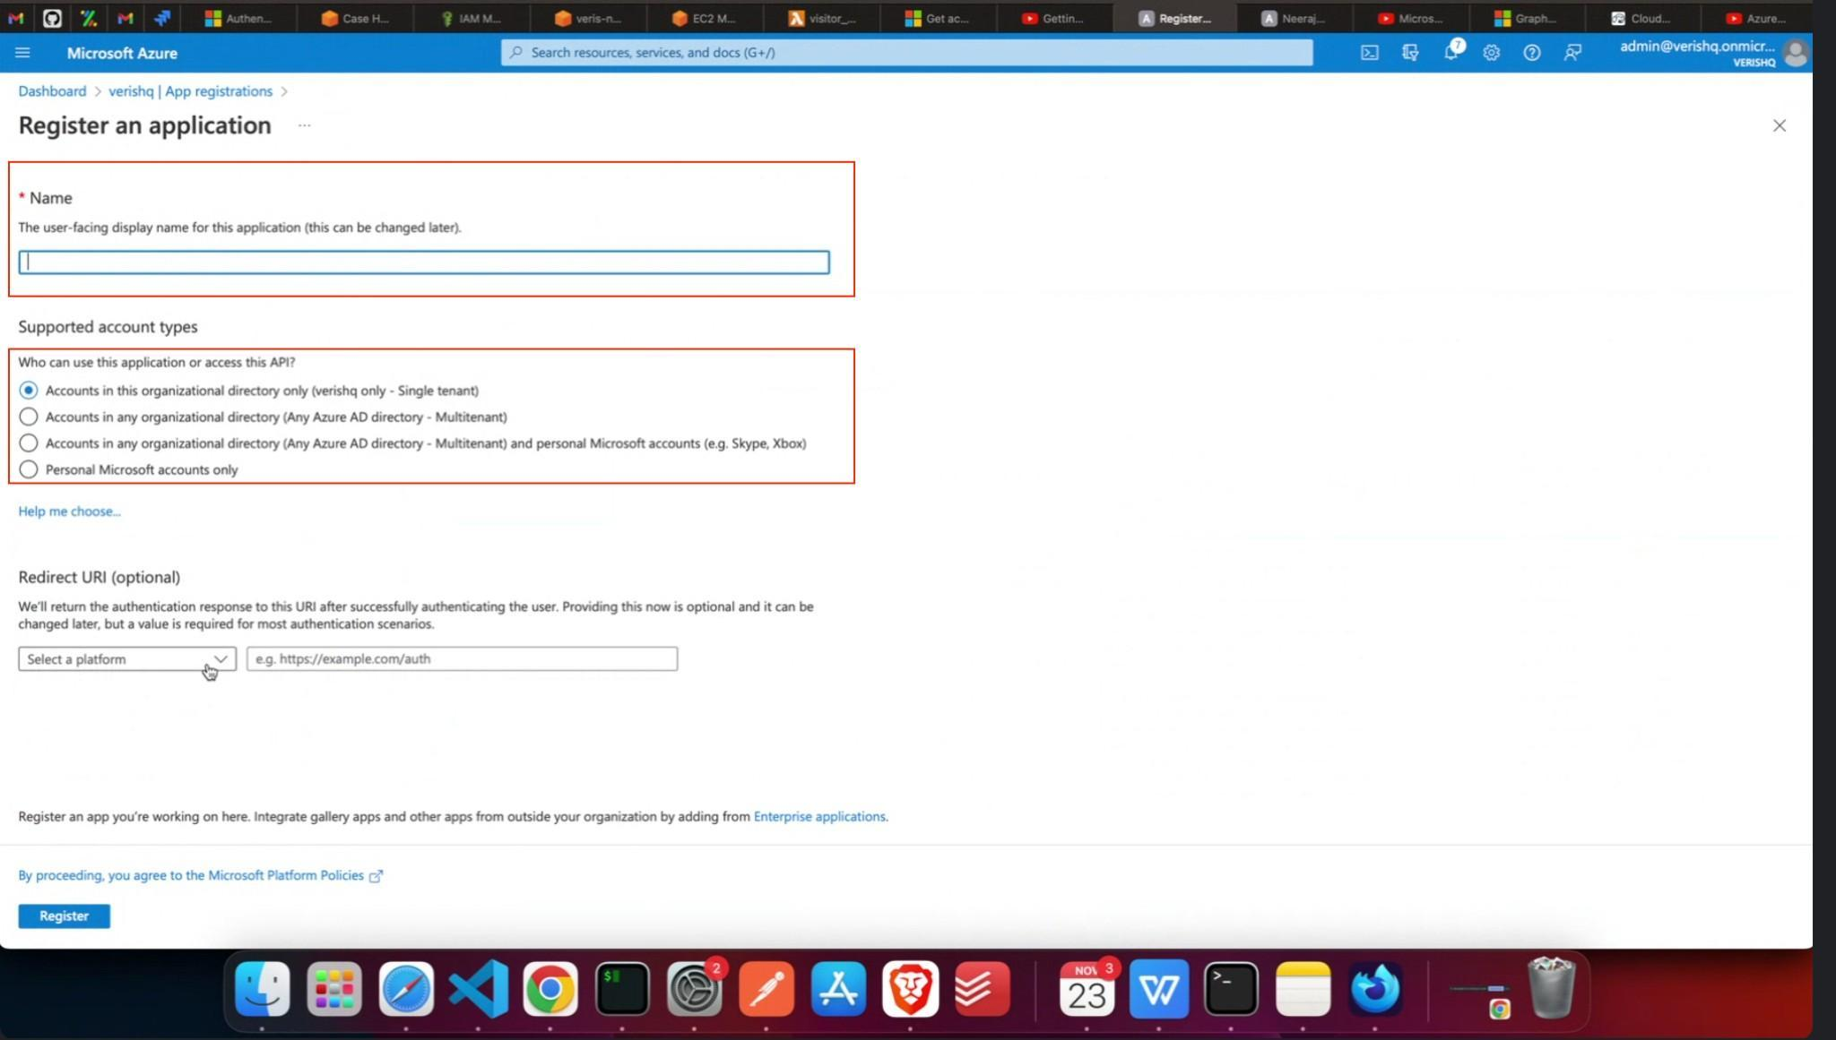
Task: Open the notifications bell
Action: click(1451, 53)
